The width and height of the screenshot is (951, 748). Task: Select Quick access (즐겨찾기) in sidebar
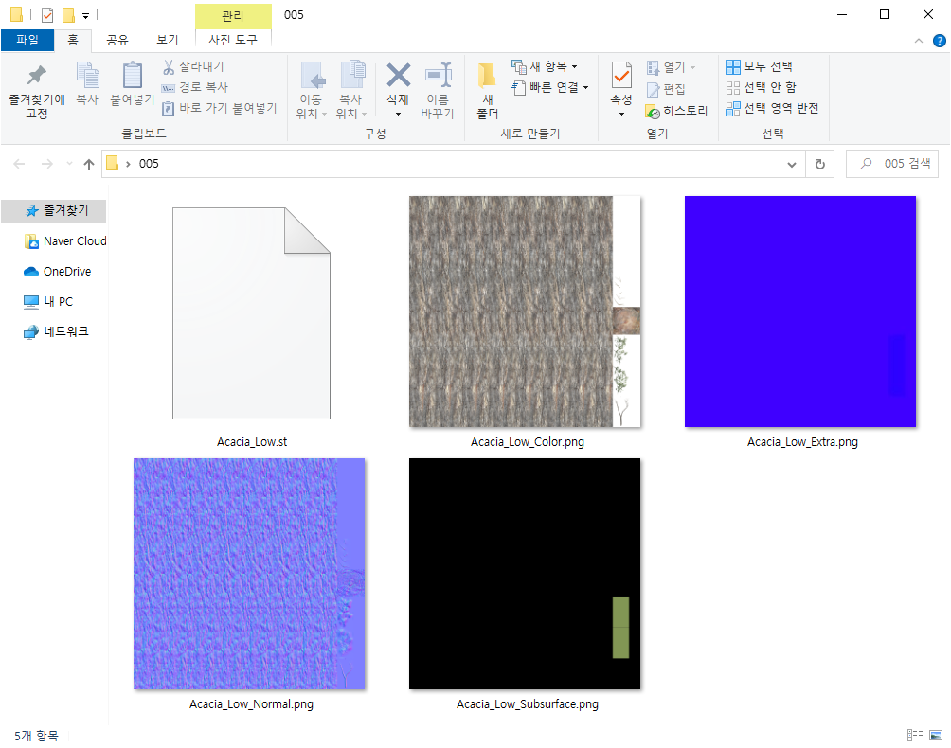(x=54, y=211)
